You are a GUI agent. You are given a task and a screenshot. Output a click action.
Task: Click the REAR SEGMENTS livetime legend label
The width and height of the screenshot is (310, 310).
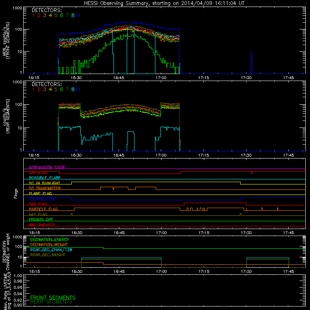[x=51, y=302]
